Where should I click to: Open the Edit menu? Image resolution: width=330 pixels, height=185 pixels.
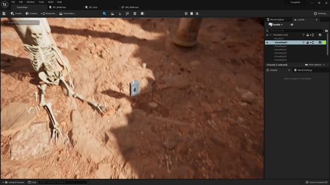pyautogui.click(x=21, y=2)
